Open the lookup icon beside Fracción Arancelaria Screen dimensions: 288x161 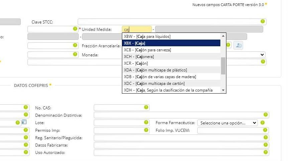point(238,45)
